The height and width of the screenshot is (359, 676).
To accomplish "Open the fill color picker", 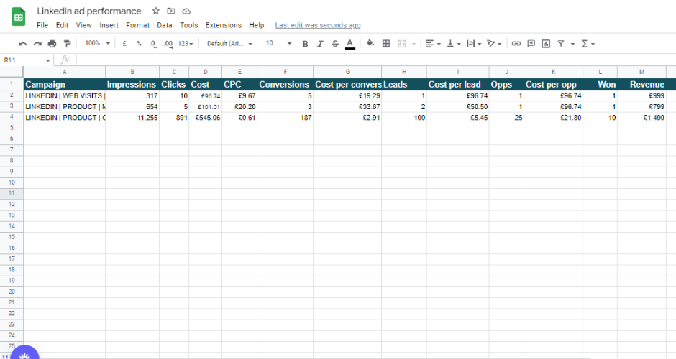I will (370, 44).
